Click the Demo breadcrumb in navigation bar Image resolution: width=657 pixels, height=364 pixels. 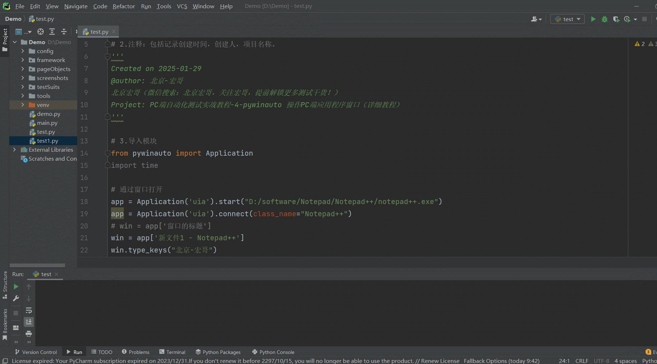point(13,19)
